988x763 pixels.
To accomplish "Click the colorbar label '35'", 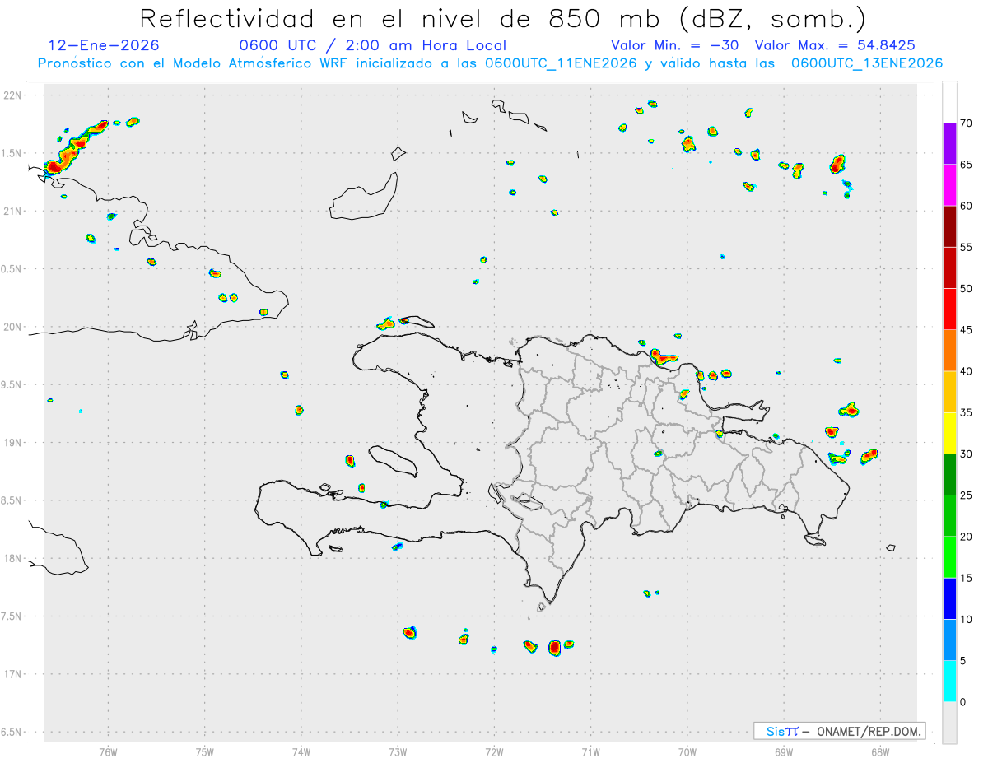I will (x=966, y=412).
